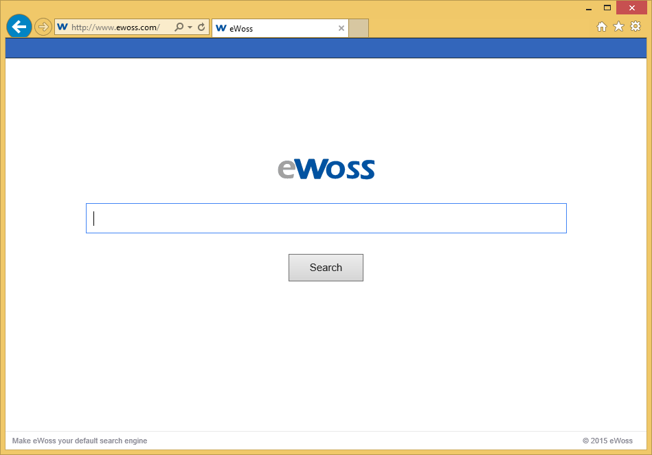The height and width of the screenshot is (455, 652).
Task: Click 'Make eWoss your default search engine'
Action: 80,441
